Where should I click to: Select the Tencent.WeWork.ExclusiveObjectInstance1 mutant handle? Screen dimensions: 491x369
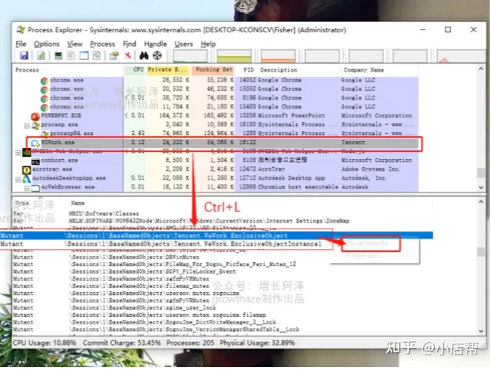(x=166, y=243)
